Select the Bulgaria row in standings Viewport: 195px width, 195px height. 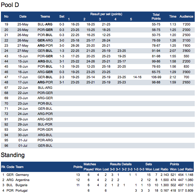click(22, 185)
